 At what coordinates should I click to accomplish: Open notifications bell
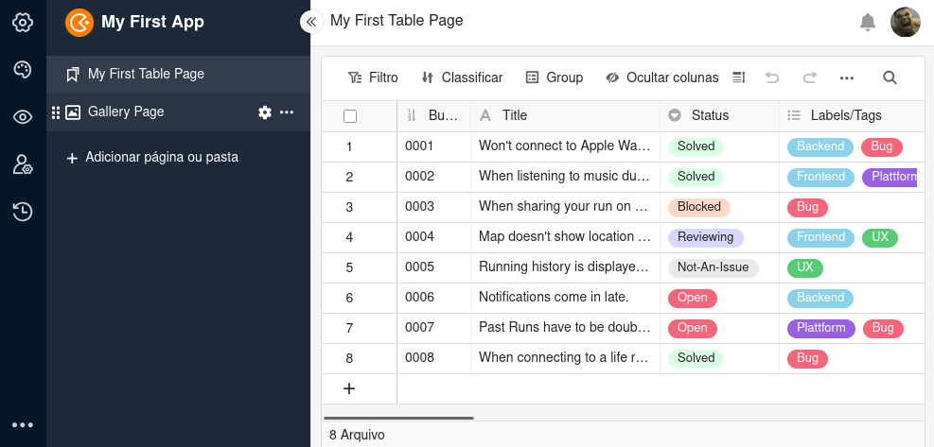click(x=867, y=23)
